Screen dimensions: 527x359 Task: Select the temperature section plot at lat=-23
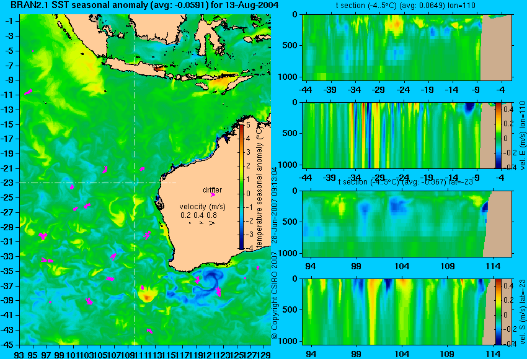407,223
